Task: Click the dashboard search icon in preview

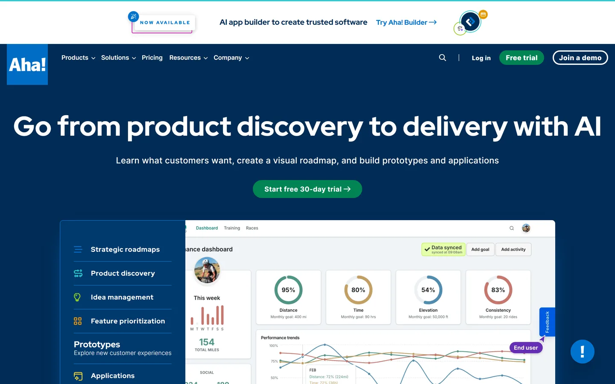Action: pos(512,228)
